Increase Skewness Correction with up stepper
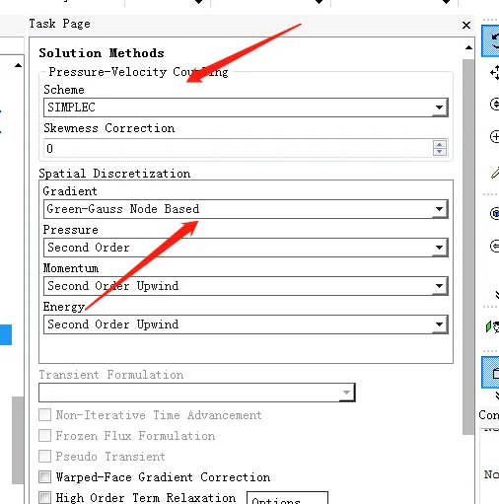The width and height of the screenshot is (499, 504). click(x=440, y=144)
